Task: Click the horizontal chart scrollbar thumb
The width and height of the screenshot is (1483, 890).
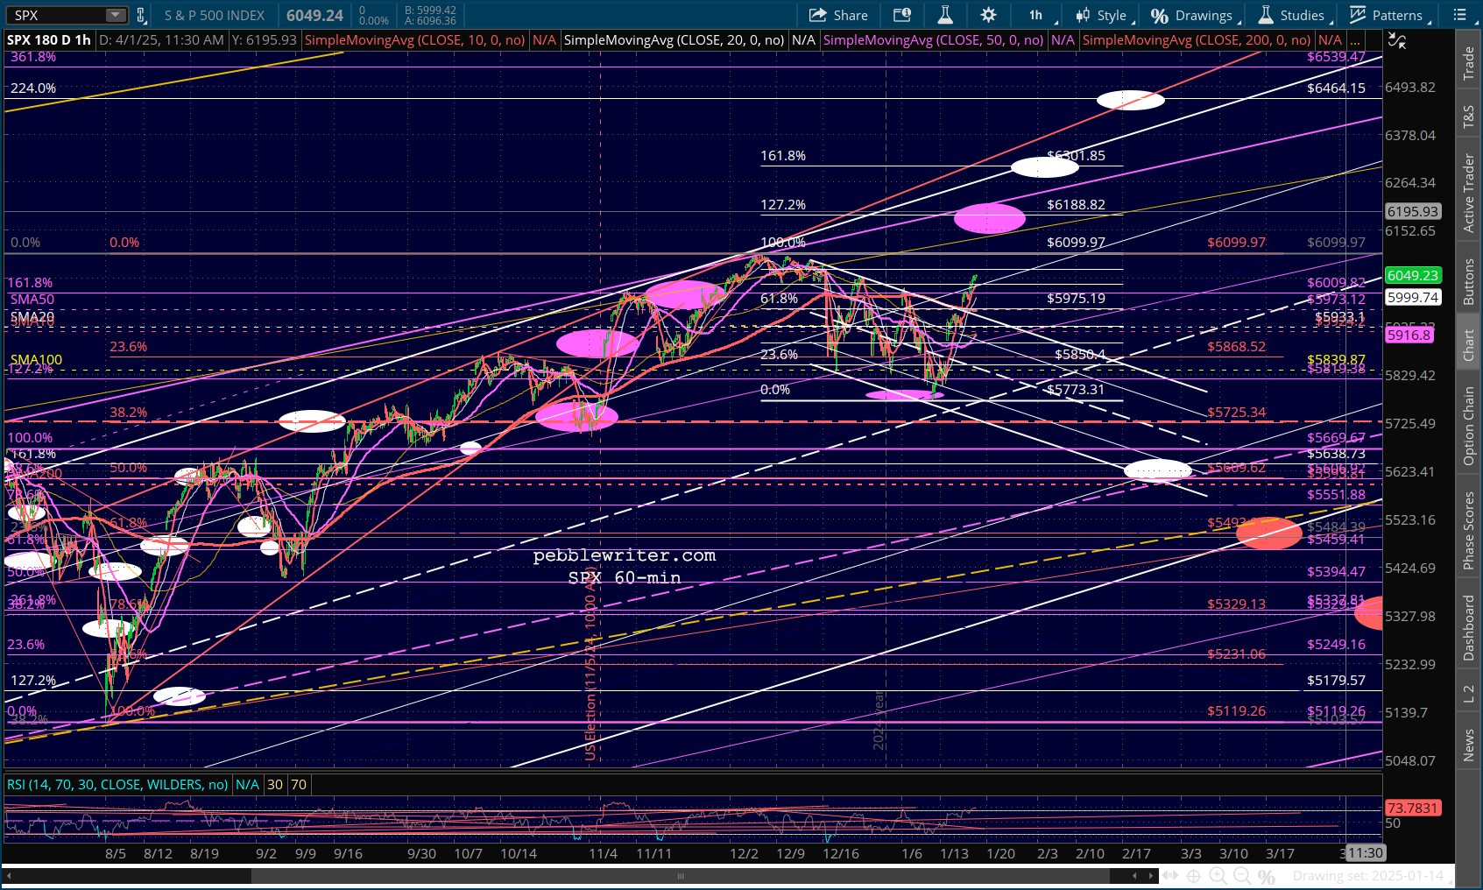Action: click(680, 876)
